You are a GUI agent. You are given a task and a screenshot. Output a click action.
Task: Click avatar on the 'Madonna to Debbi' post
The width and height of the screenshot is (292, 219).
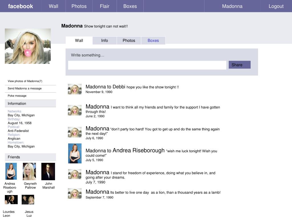tap(75, 89)
